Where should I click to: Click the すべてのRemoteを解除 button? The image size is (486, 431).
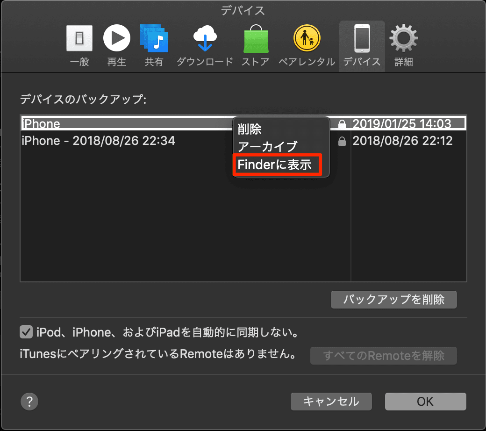pos(383,356)
